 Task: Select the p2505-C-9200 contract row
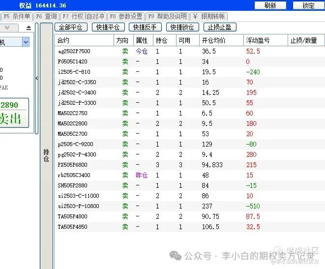(189, 144)
